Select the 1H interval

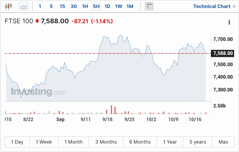pos(85,6)
